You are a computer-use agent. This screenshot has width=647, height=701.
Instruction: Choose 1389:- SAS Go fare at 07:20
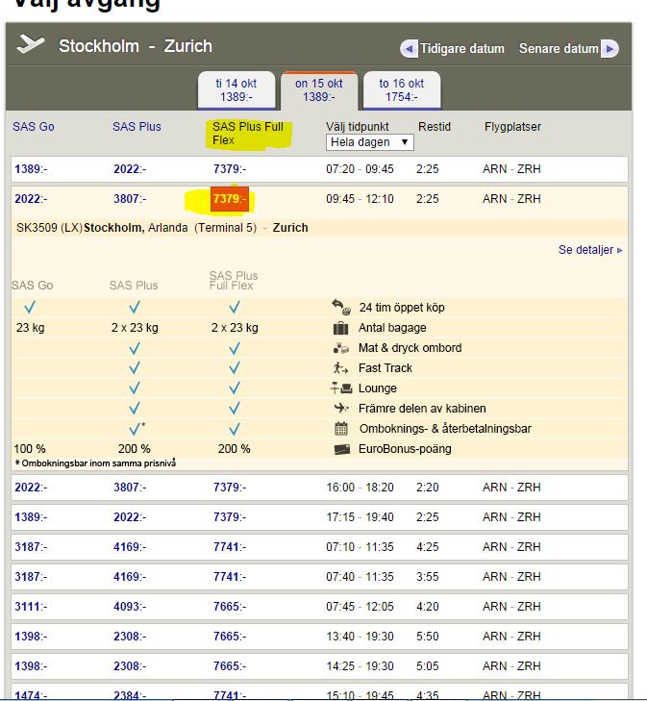pyautogui.click(x=30, y=169)
